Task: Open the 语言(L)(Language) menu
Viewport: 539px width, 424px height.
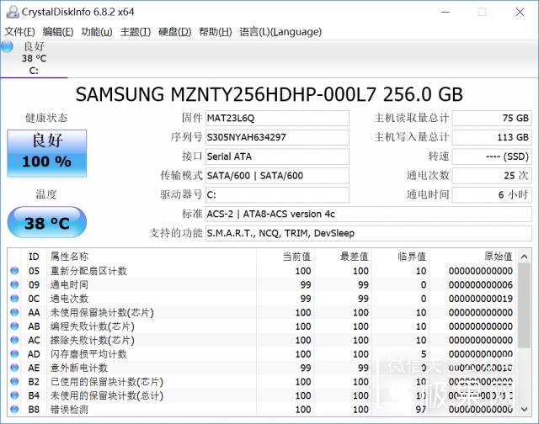Action: click(x=280, y=32)
